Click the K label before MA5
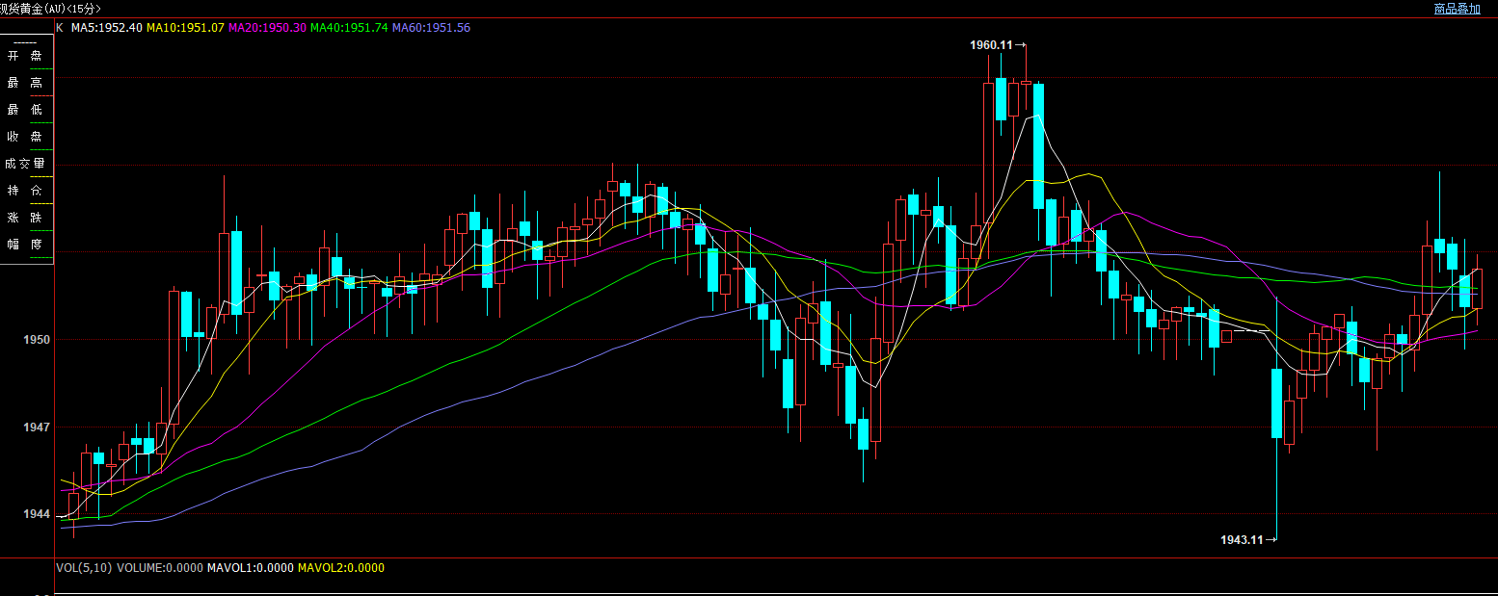 60,28
